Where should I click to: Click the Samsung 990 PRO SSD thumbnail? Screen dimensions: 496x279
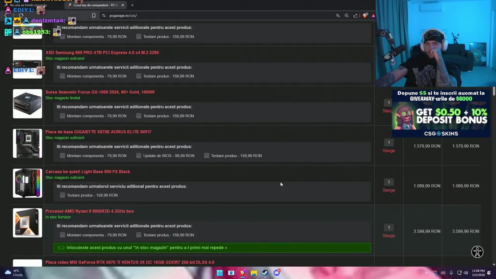(x=28, y=64)
